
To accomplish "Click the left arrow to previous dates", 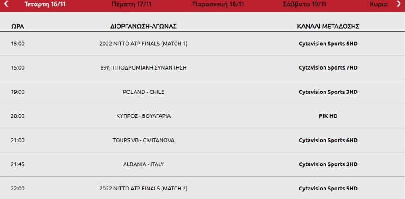I will pos(6,4).
